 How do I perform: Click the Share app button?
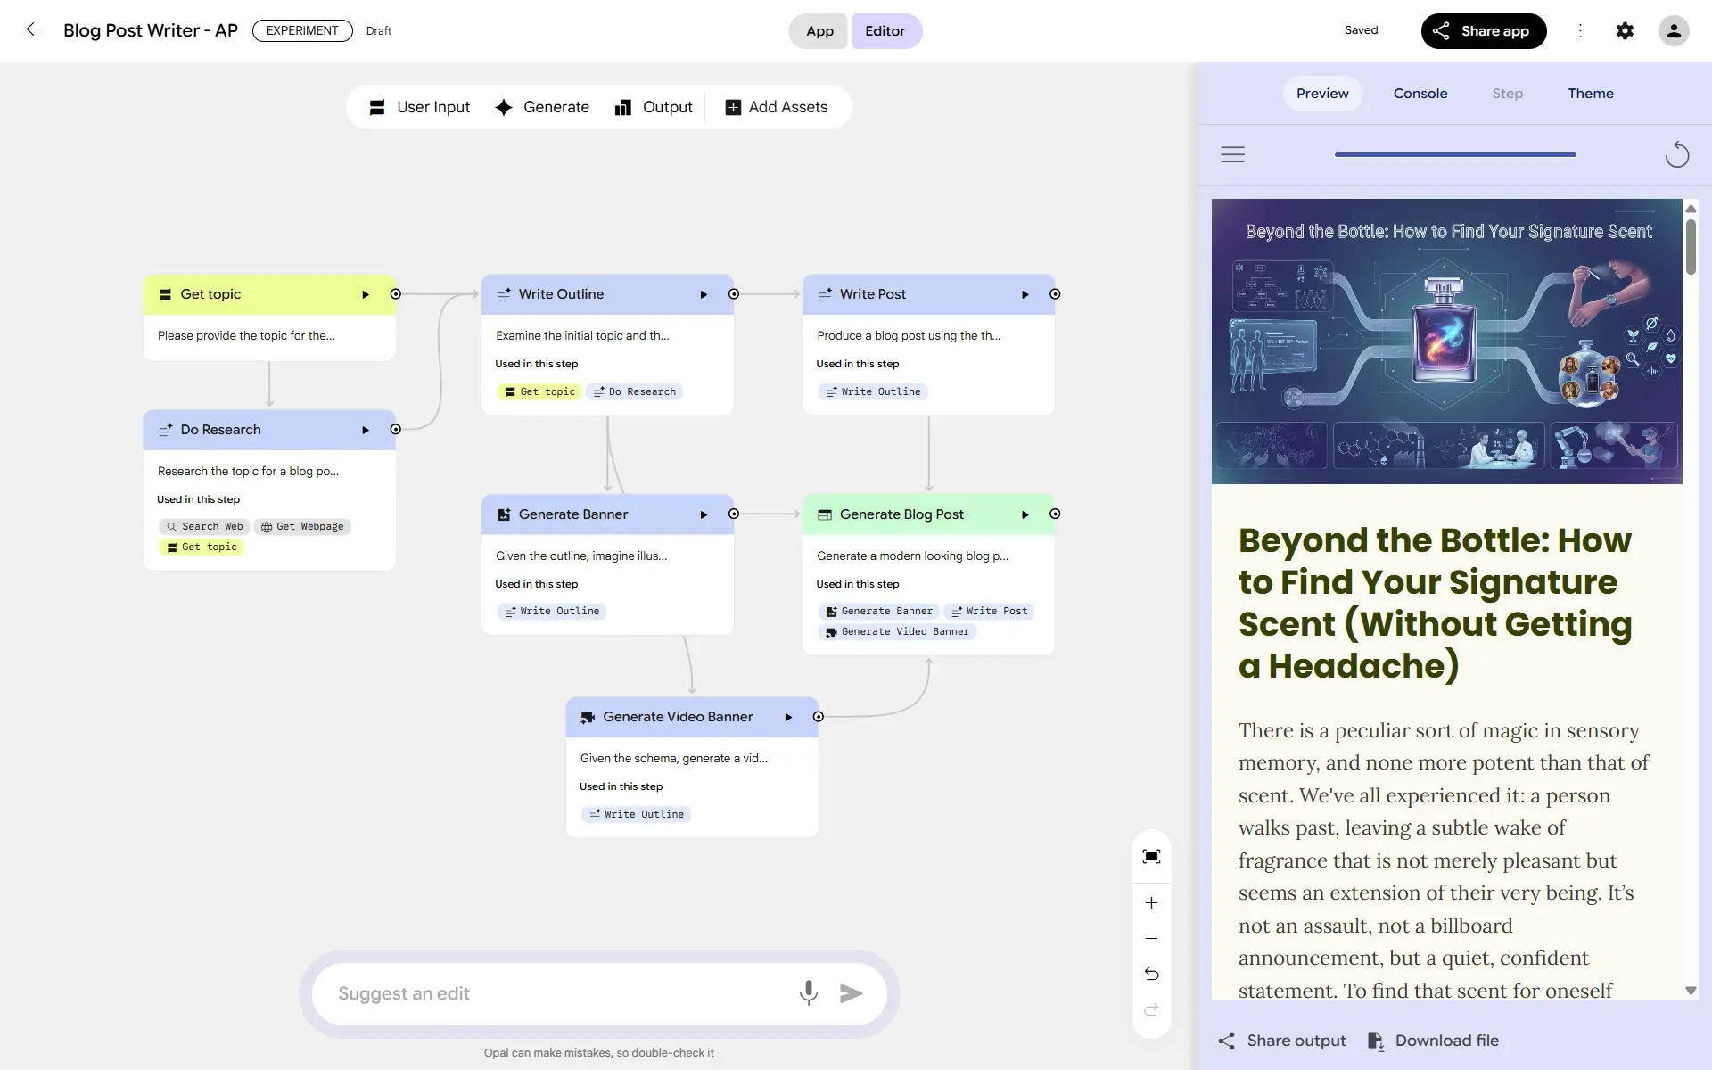pos(1483,31)
